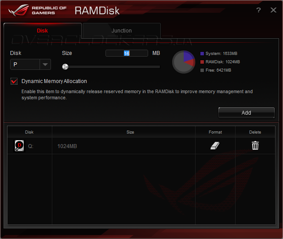Close the RAMDisk window
Image resolution: width=283 pixels, height=239 pixels.
point(273,10)
